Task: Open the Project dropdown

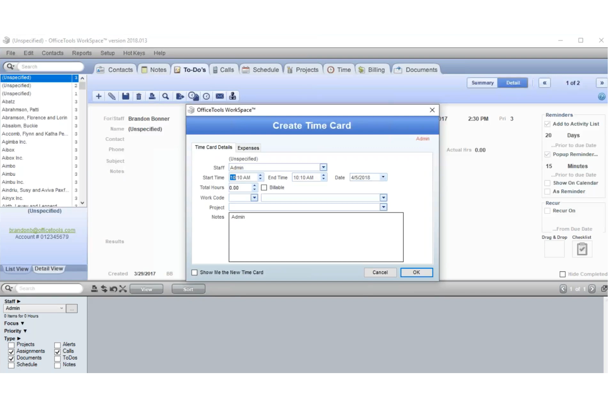Action: (384, 207)
